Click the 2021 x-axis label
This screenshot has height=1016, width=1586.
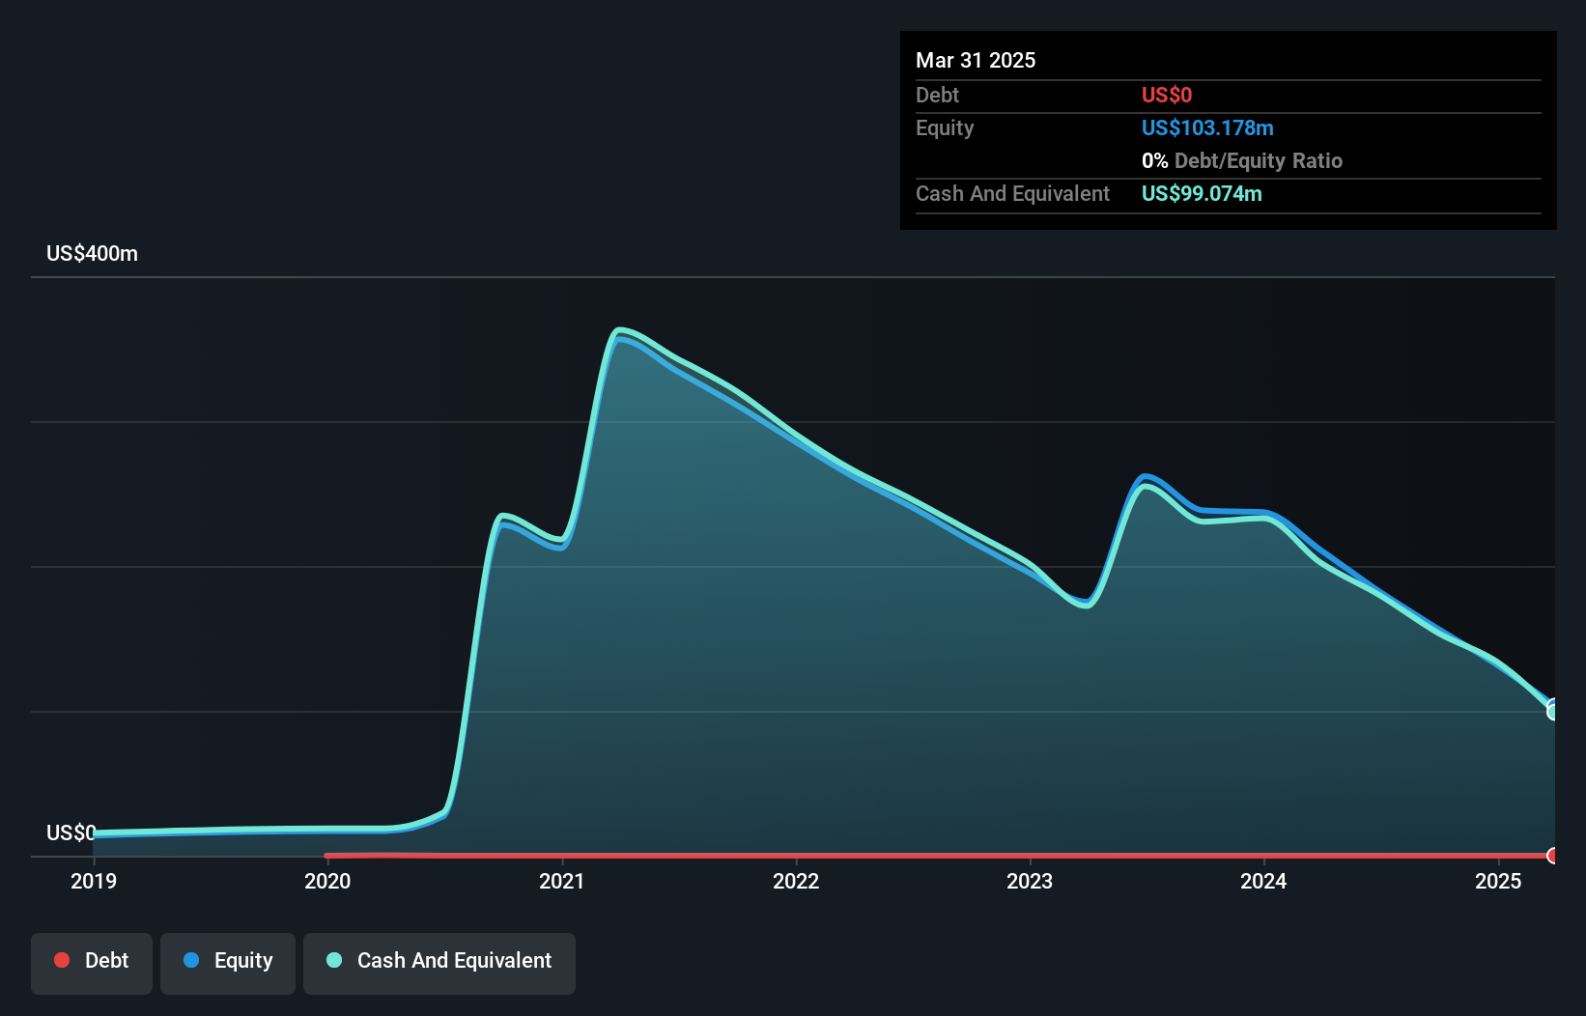(562, 881)
